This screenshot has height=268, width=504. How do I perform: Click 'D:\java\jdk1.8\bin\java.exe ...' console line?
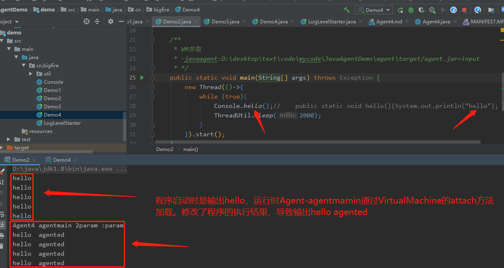(x=70, y=169)
